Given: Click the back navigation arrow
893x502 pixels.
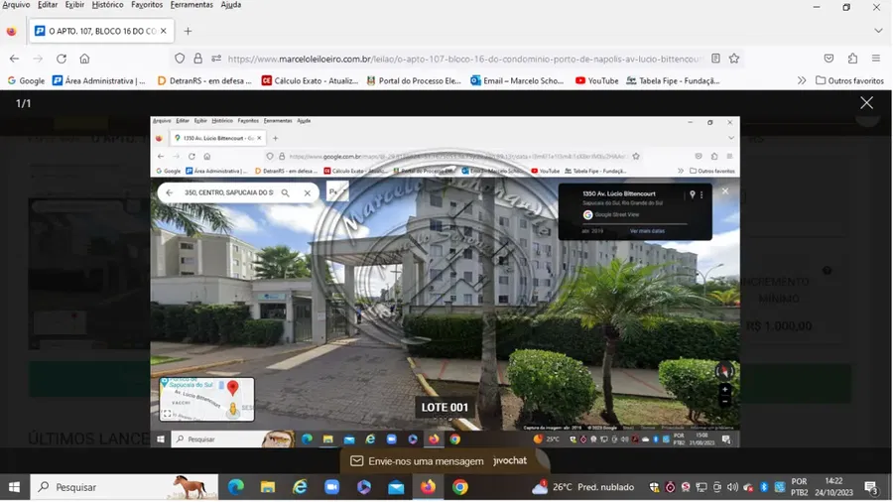Looking at the screenshot, I should click(14, 59).
